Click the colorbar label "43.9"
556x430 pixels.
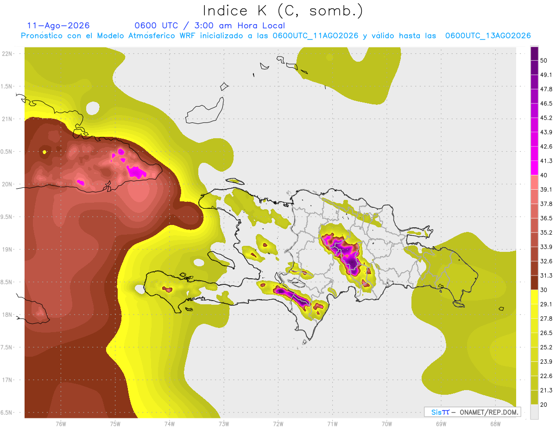click(x=546, y=132)
